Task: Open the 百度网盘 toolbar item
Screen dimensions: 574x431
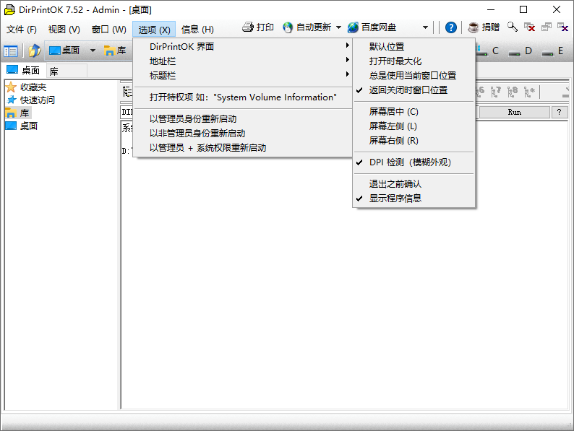Action: click(372, 27)
